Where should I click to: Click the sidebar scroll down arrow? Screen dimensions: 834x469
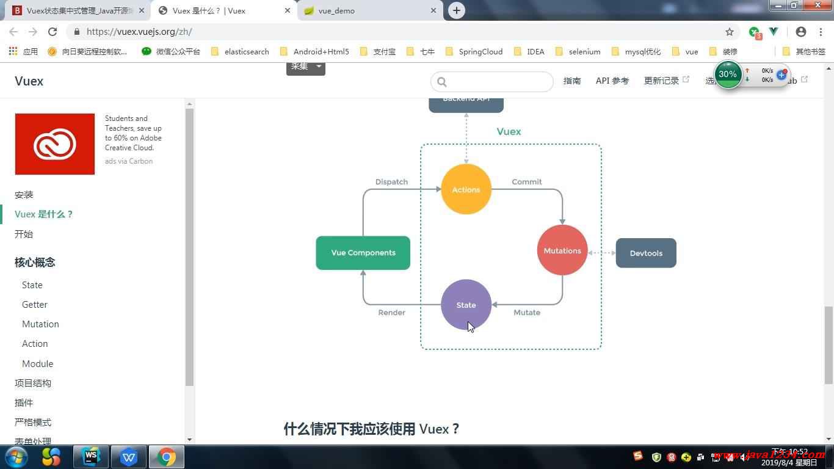(189, 440)
